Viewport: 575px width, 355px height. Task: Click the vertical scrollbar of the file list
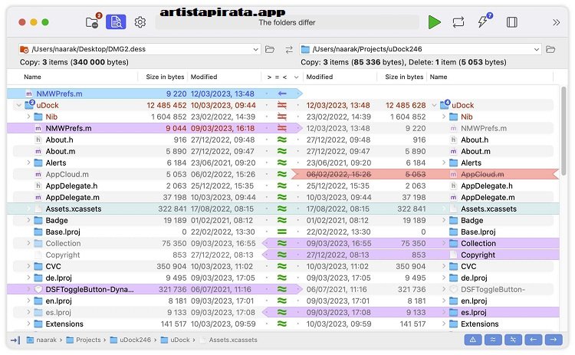pos(564,132)
